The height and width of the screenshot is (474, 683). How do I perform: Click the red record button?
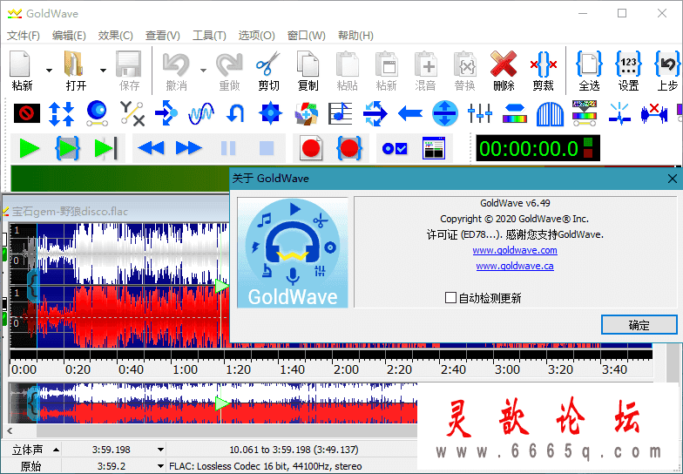coord(311,148)
